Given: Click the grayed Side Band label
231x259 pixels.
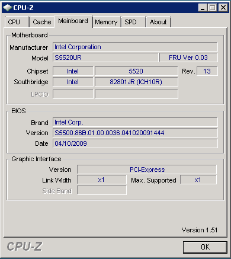Looking at the screenshot, I should click(57, 191).
